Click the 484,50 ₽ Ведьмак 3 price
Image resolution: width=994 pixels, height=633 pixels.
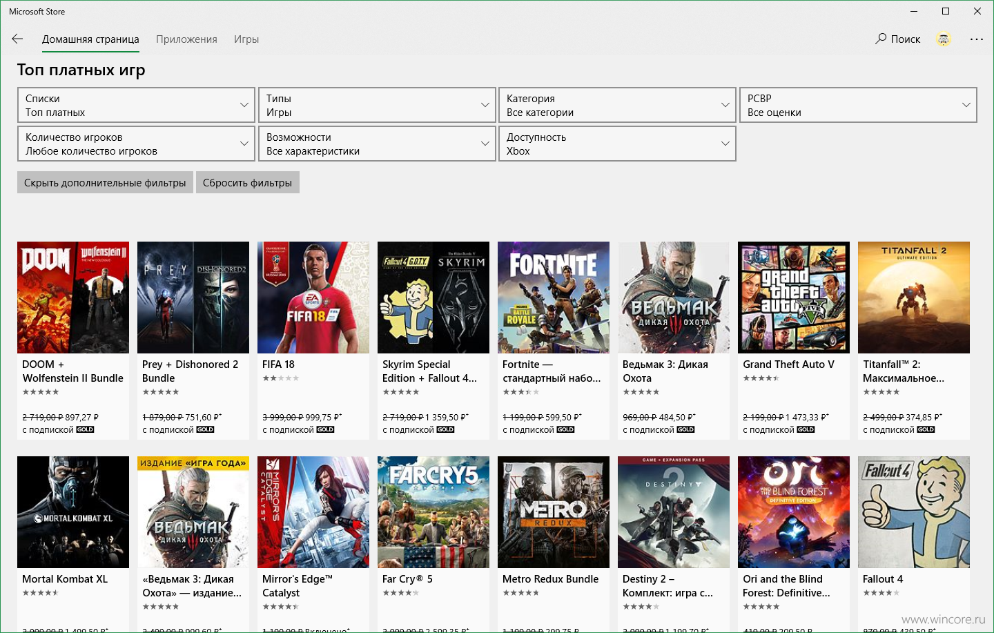(x=679, y=418)
